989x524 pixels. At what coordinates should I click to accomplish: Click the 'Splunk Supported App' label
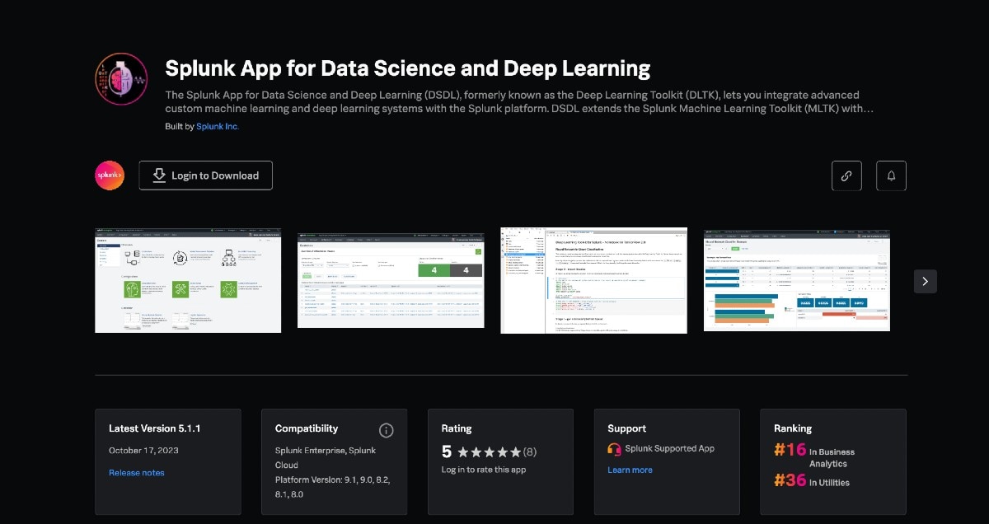670,449
